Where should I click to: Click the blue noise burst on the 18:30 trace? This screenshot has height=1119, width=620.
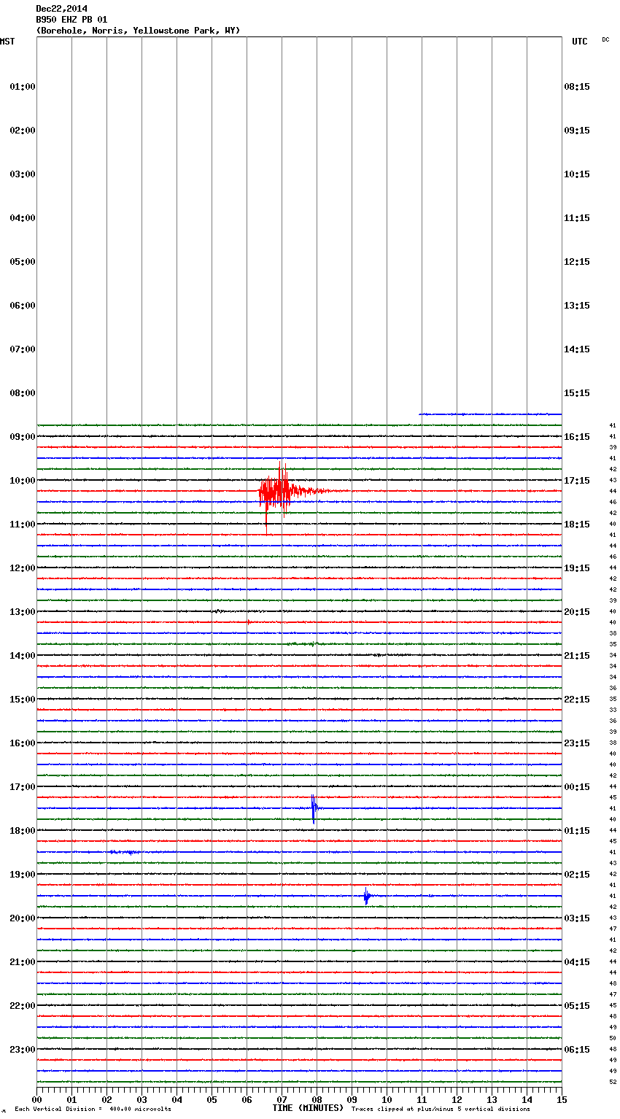[x=125, y=851]
